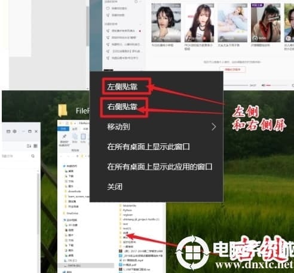Click the red outlined button below thumbnails
This screenshot has width=294, height=273.
[232, 69]
